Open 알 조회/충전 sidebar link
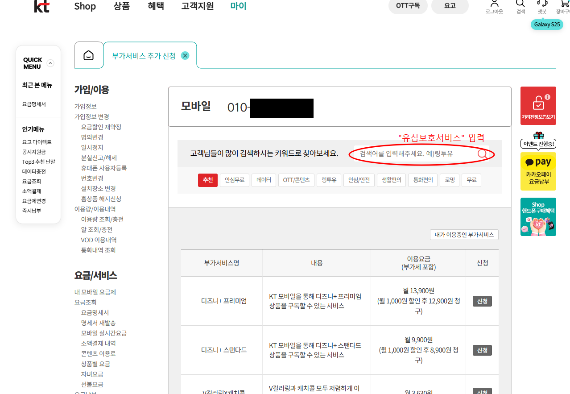This screenshot has width=570, height=394. pos(97,230)
